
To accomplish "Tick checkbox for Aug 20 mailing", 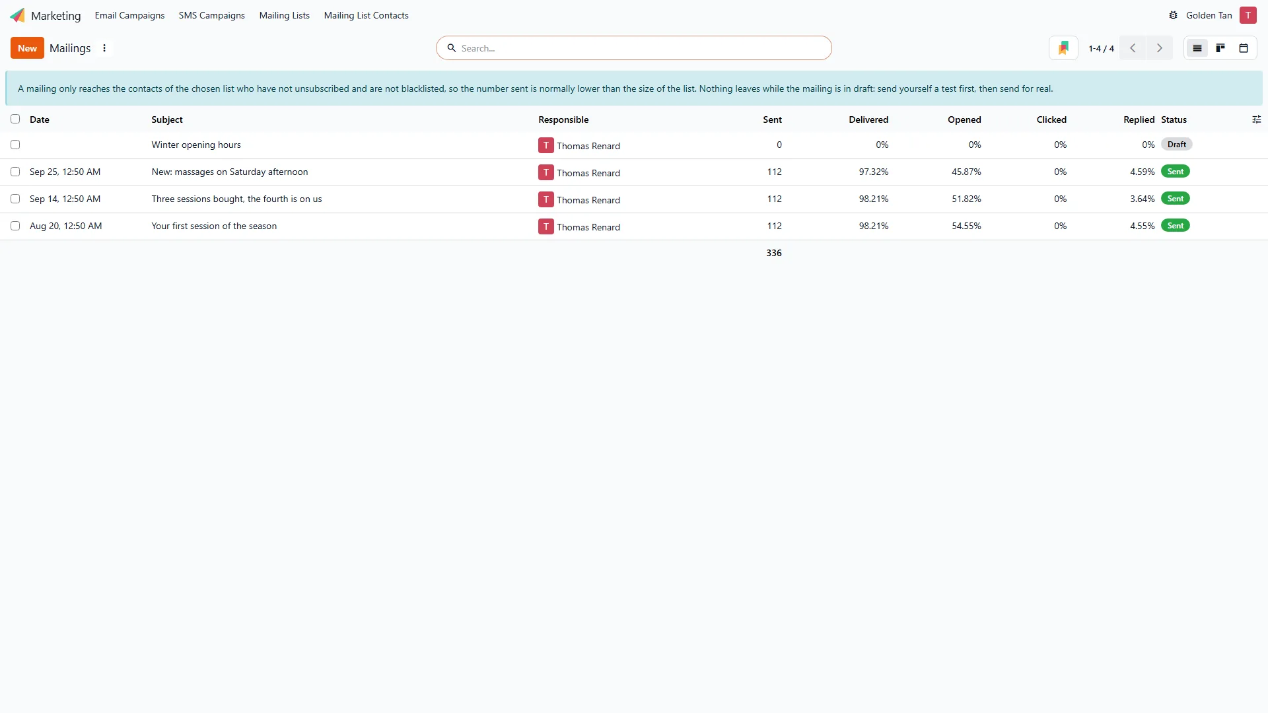I will (15, 226).
